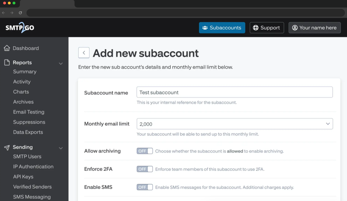Click the Sending paper plane icon
Screen dimensions: 347x201
point(7,147)
